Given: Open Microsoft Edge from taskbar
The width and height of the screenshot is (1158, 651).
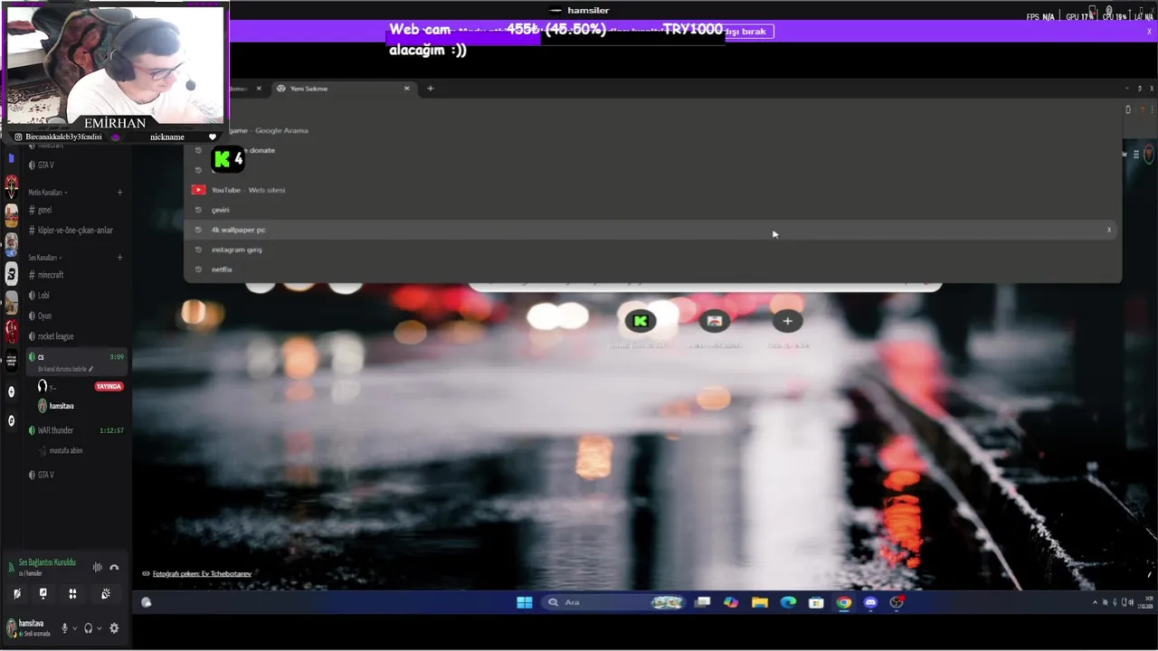Looking at the screenshot, I should tap(788, 602).
